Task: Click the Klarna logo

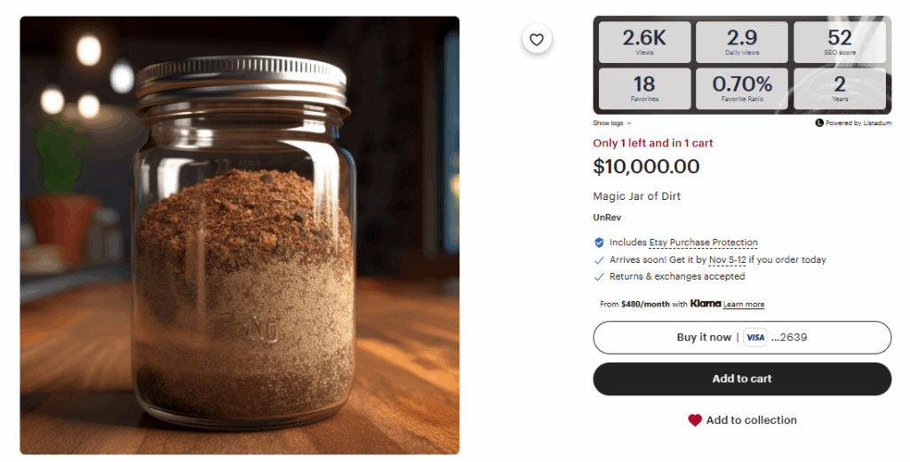Action: click(706, 304)
